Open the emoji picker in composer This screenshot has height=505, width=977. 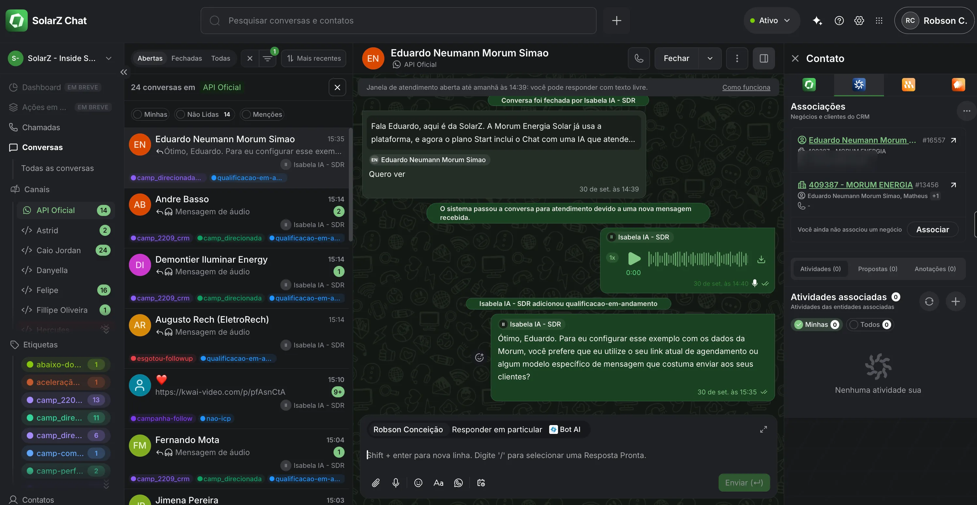pyautogui.click(x=418, y=482)
